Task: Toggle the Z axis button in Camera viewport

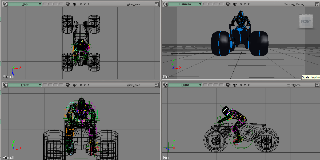Action: (x=249, y=4)
